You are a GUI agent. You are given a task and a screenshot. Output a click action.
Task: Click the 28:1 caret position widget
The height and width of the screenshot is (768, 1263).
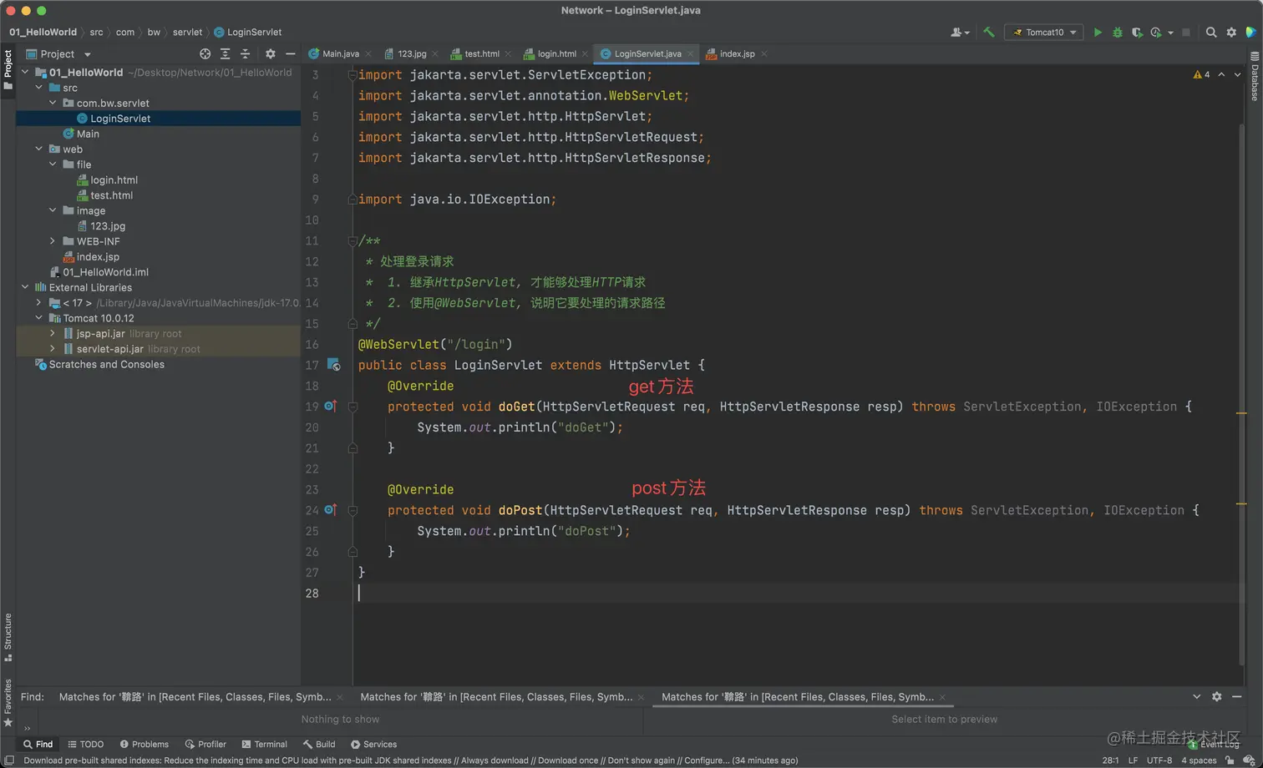coord(1110,760)
